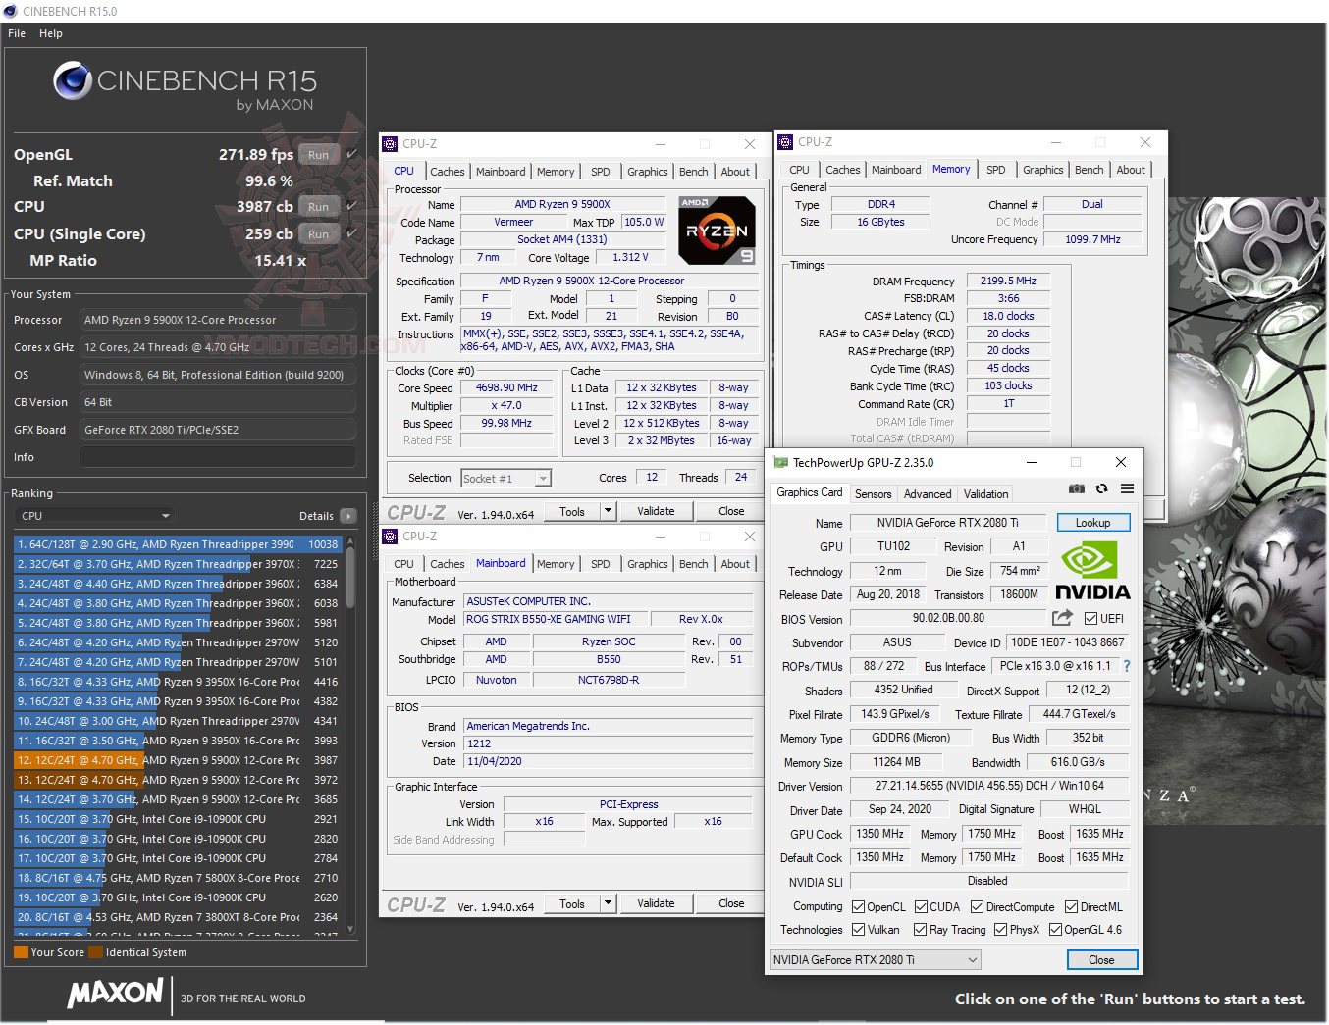This screenshot has width=1329, height=1025.
Task: Capture a screenshot with GPU-Z camera icon
Action: 1076,488
